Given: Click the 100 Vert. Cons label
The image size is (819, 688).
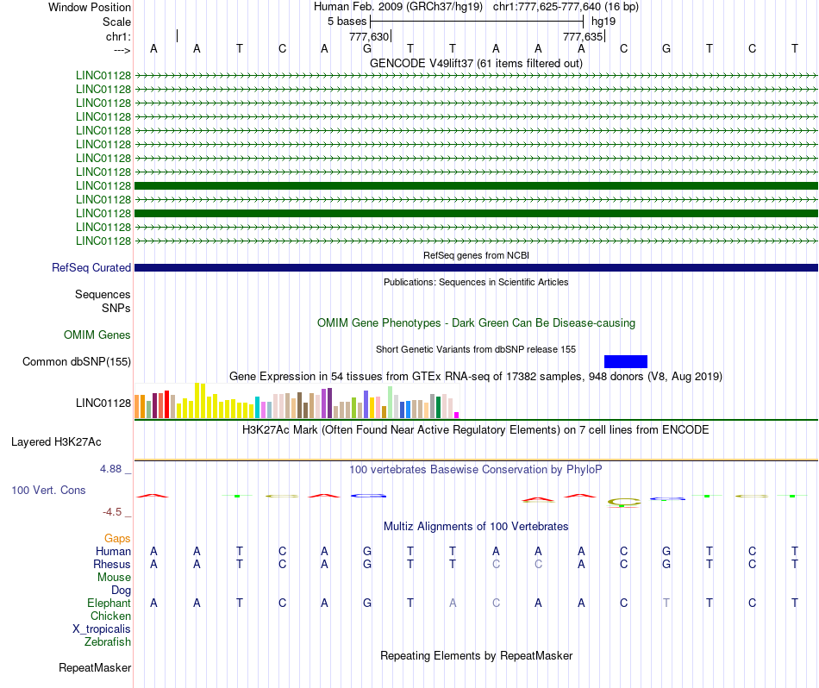Looking at the screenshot, I should pyautogui.click(x=48, y=490).
